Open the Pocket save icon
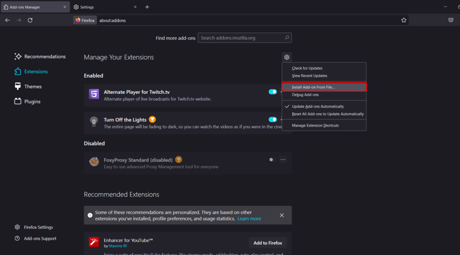Screen dimensions: 460x255 point(451,20)
